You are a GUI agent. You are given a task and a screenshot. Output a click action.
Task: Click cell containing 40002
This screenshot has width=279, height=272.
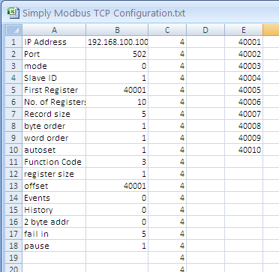pos(244,54)
